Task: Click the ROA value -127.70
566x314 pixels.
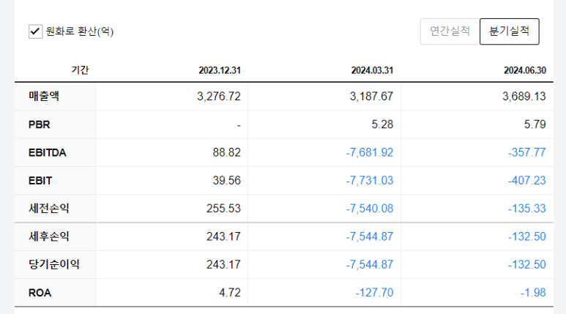Action: (374, 293)
